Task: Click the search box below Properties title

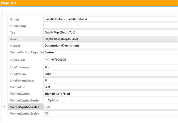Action: pos(89,12)
